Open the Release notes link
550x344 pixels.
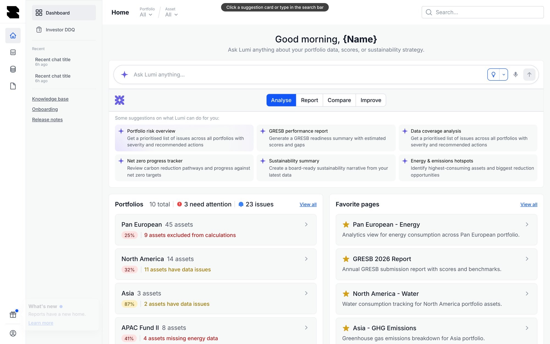coord(47,119)
